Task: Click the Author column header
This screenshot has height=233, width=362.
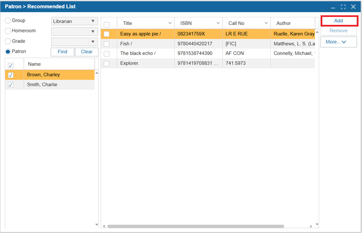Action: [x=293, y=23]
